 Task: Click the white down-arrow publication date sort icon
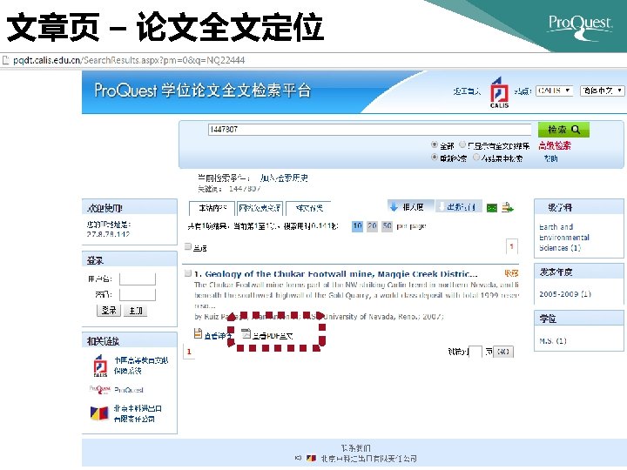coord(442,206)
